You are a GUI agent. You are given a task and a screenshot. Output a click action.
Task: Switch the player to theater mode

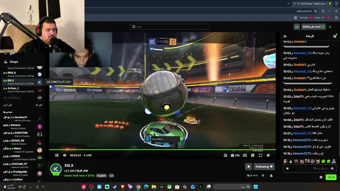(x=253, y=155)
